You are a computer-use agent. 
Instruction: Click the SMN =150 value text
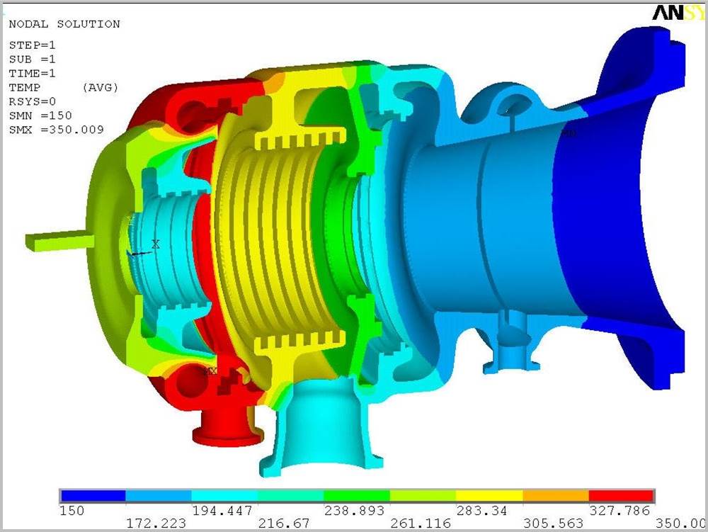tap(40, 115)
